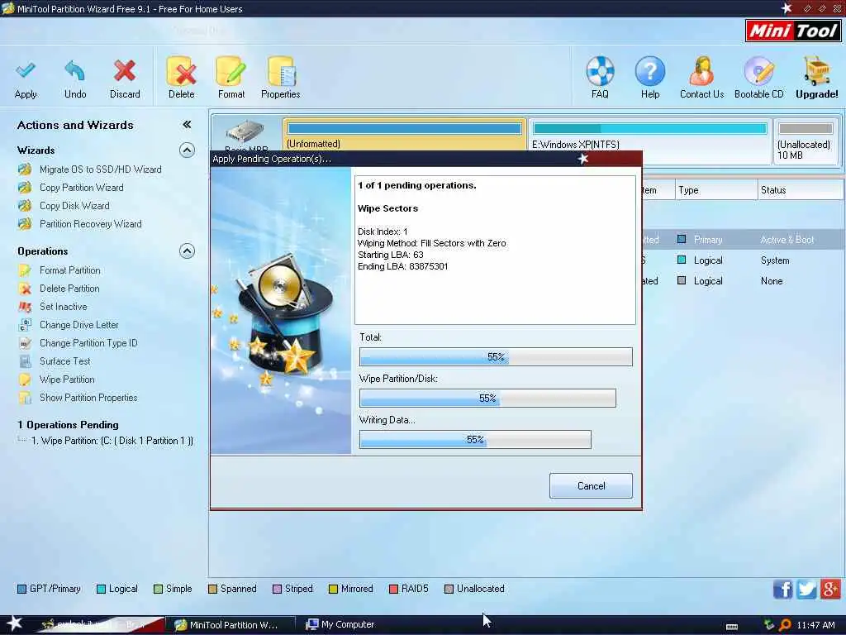The image size is (846, 635).
Task: Click the Mirrored legend color box
Action: click(333, 589)
